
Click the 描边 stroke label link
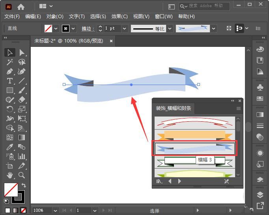(88, 29)
